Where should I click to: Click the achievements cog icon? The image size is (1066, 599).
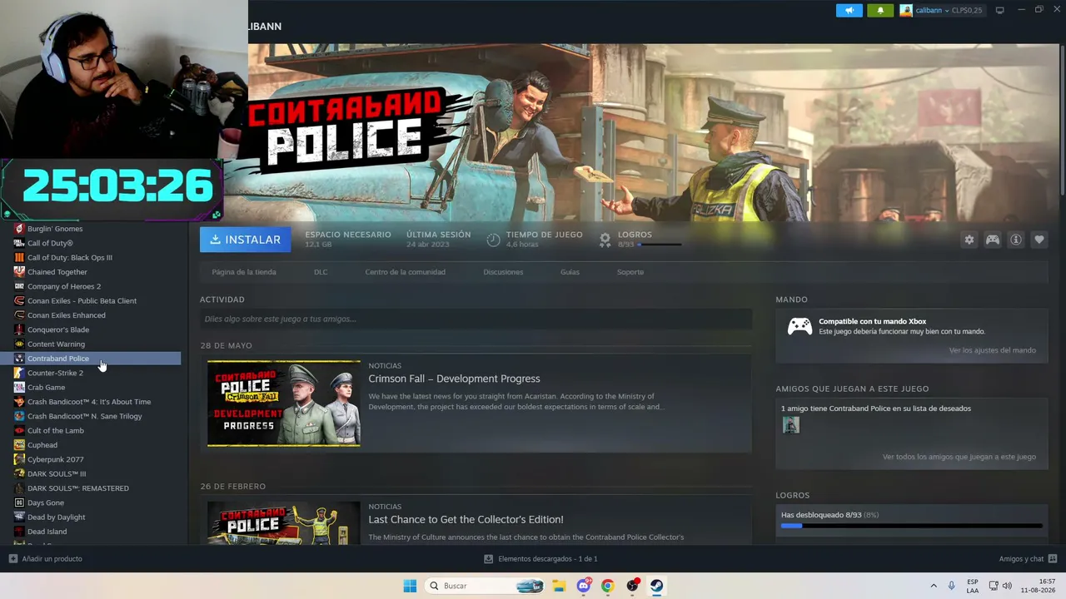(605, 240)
